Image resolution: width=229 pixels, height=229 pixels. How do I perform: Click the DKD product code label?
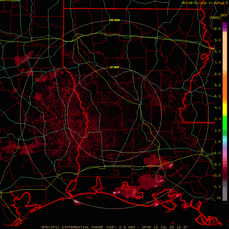224,15
